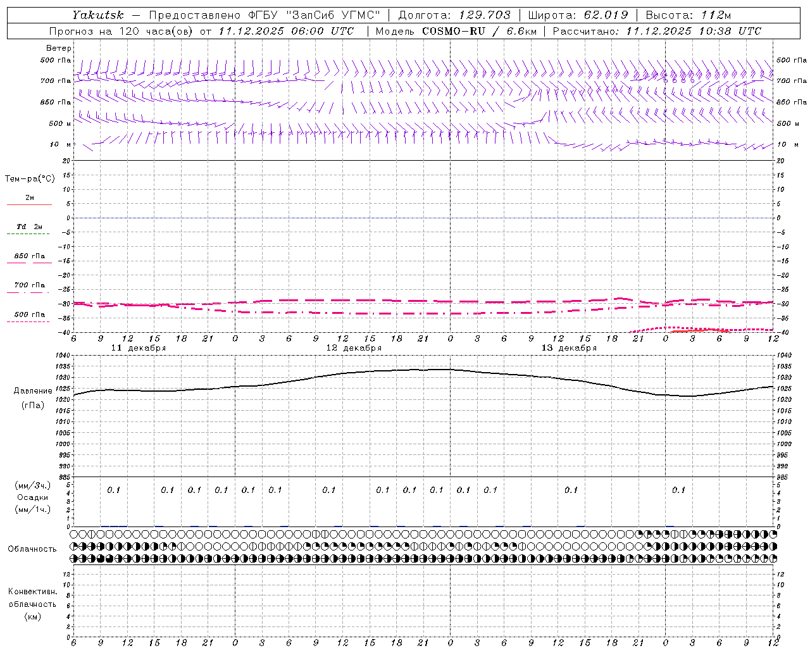Click the 'Долгота: 129.703' header value
The height and width of the screenshot is (648, 810).
(x=455, y=15)
